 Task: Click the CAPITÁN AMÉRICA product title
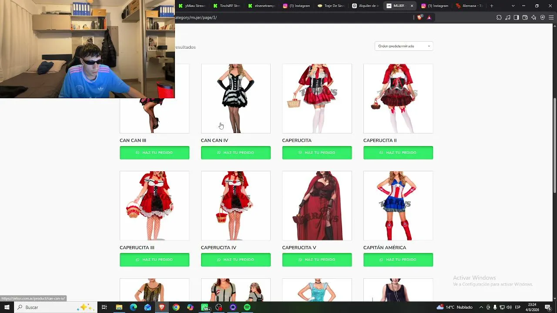pos(385,248)
